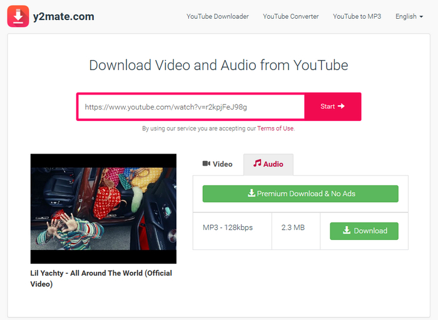Switch to the Video tab
Viewport: 438px width, 320px height.
pyautogui.click(x=218, y=164)
